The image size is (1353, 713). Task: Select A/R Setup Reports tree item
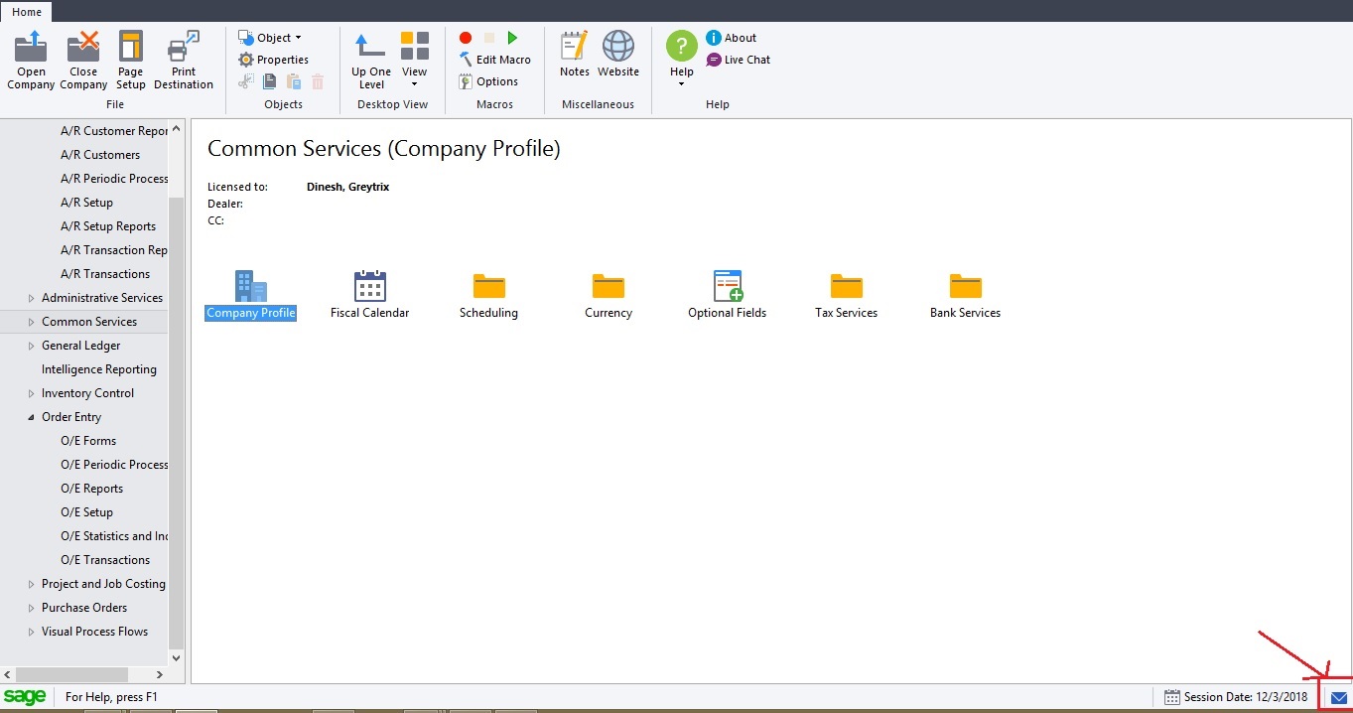(x=108, y=226)
